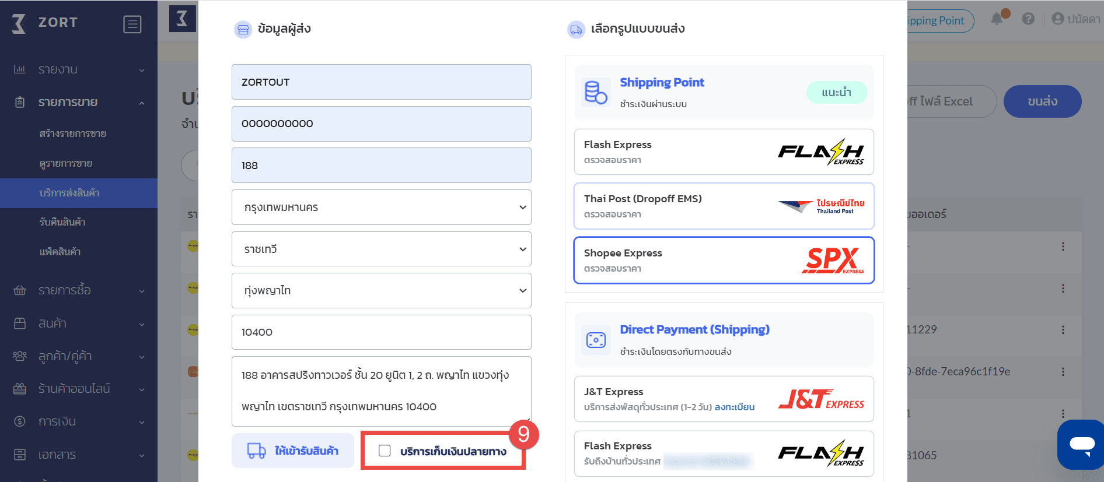Screen dimensions: 1104x482
Task: Click the sender info icon beside ข้อมูลผู้ส่ง
Action: click(x=243, y=30)
